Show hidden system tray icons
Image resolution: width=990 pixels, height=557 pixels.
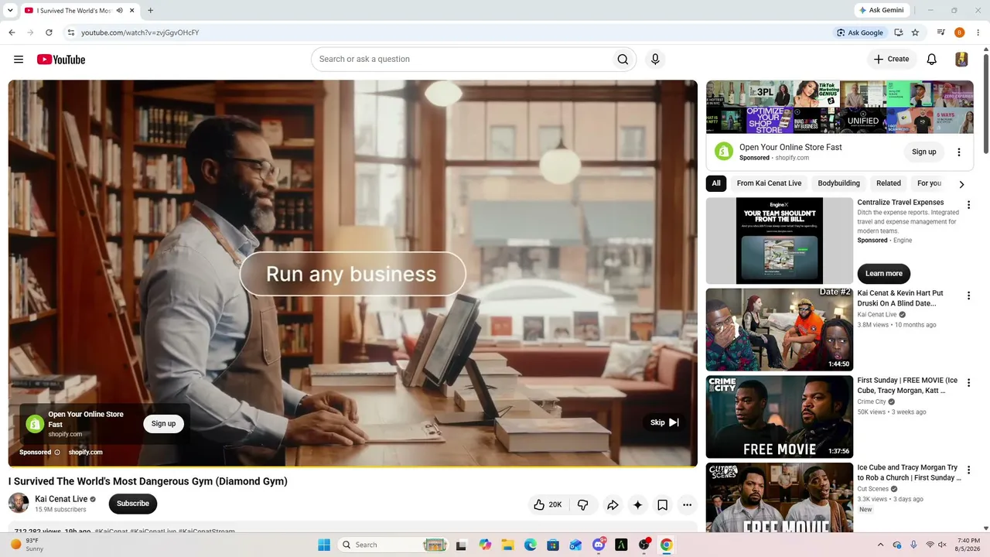(x=880, y=545)
